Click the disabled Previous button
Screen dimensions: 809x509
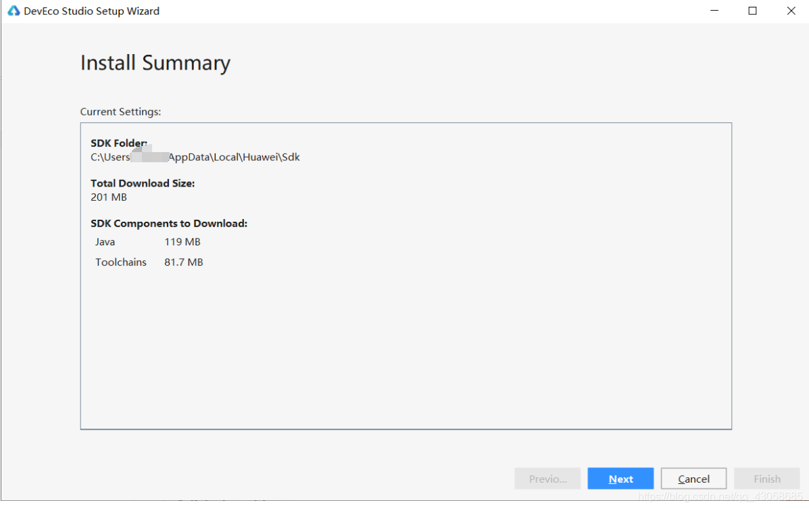tap(547, 479)
